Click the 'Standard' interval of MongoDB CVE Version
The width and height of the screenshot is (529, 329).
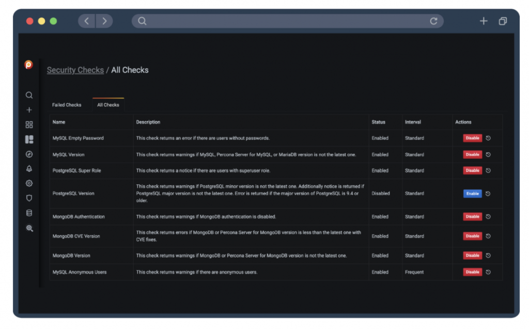(414, 236)
